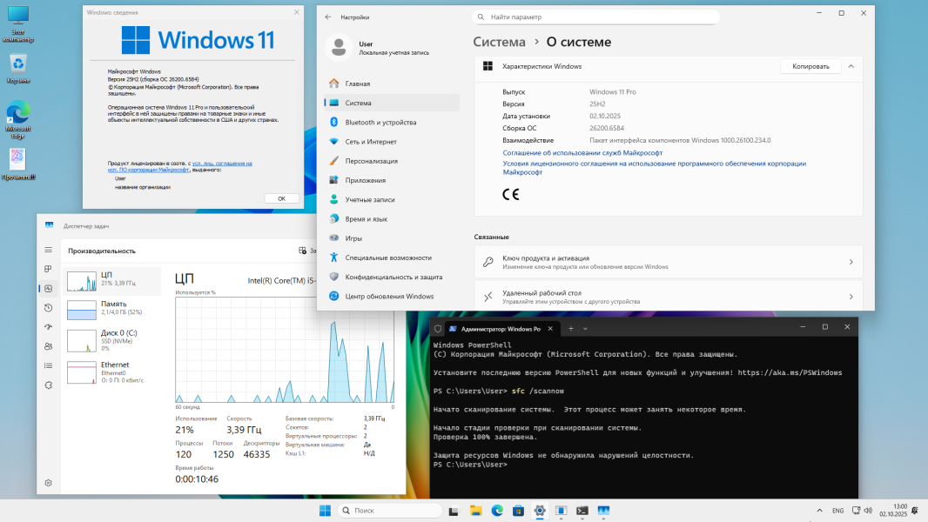Collapse Windows specifications (Характеристики Windows) section
928x522 pixels.
pos(851,66)
